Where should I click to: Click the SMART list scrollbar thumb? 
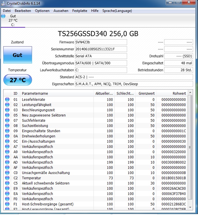(190, 147)
